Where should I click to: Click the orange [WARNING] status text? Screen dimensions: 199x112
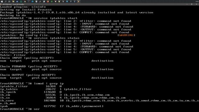click(126, 35)
